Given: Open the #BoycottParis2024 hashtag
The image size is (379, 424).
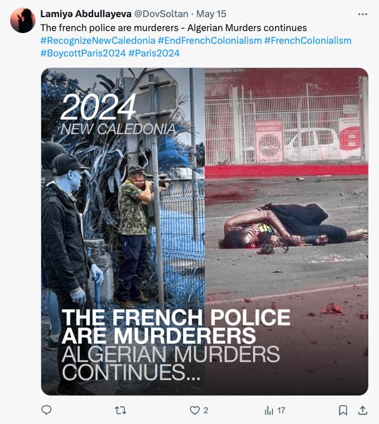Looking at the screenshot, I should click(83, 53).
